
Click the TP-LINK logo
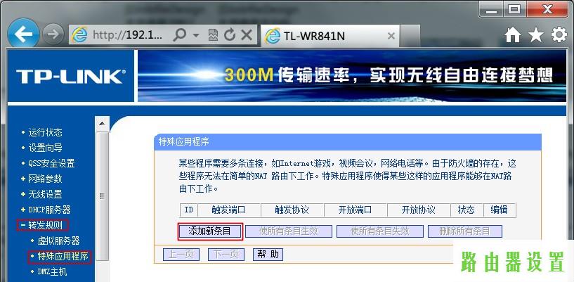pyautogui.click(x=71, y=77)
